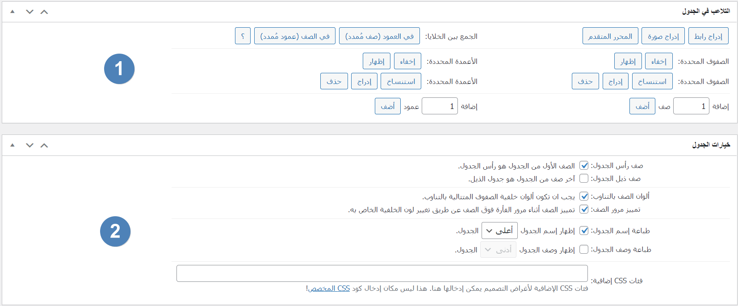Move the التلاعب في الجدول panel up
This screenshot has height=306, width=738.
tap(44, 12)
